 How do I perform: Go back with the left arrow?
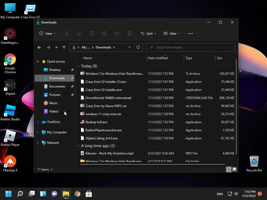coord(39,47)
